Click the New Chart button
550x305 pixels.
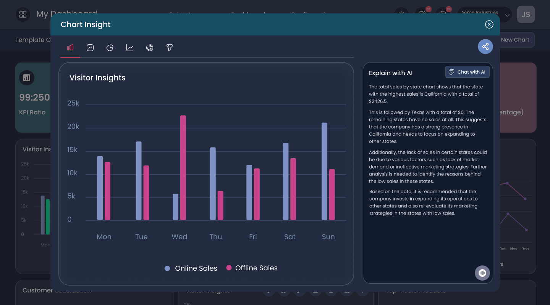pyautogui.click(x=515, y=40)
